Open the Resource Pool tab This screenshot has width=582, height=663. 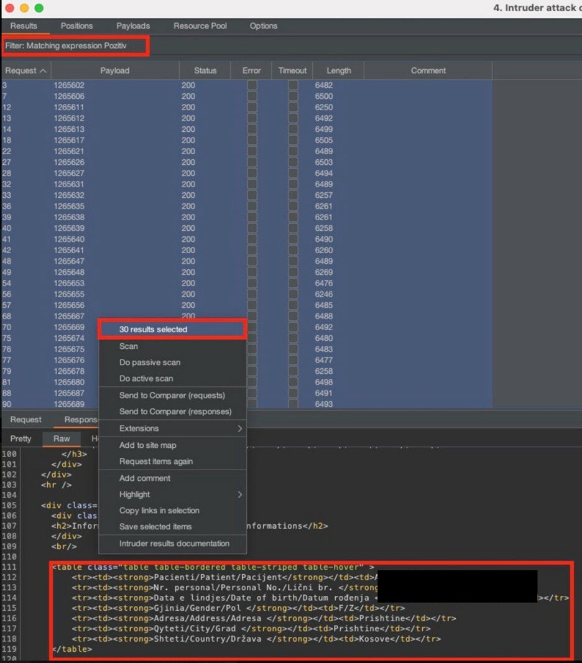[x=200, y=25]
